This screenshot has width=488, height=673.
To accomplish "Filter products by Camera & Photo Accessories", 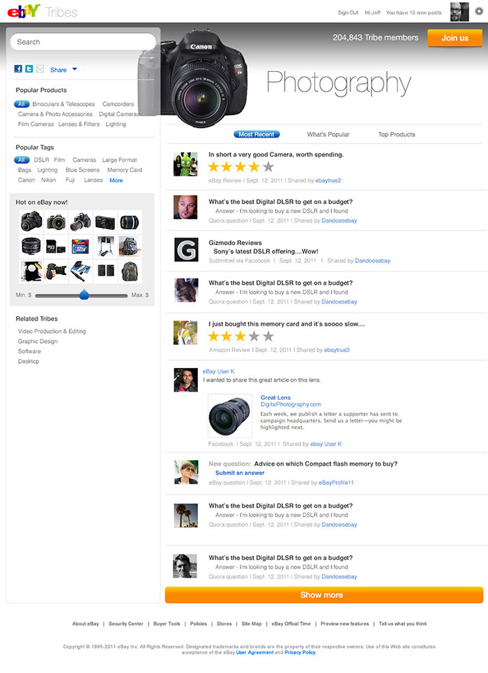I will [55, 114].
